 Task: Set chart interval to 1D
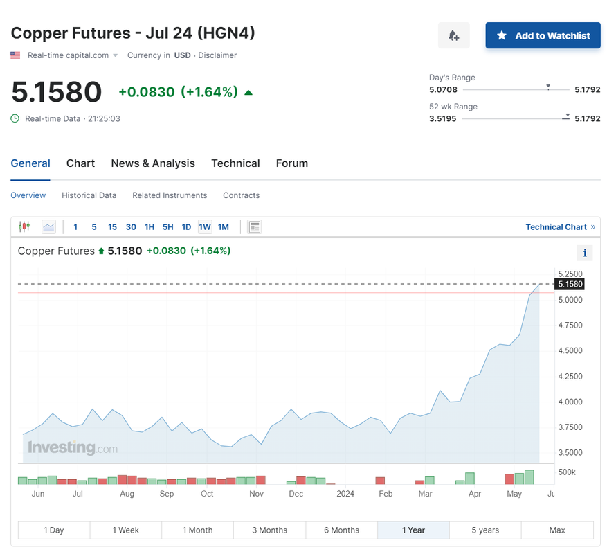[186, 226]
